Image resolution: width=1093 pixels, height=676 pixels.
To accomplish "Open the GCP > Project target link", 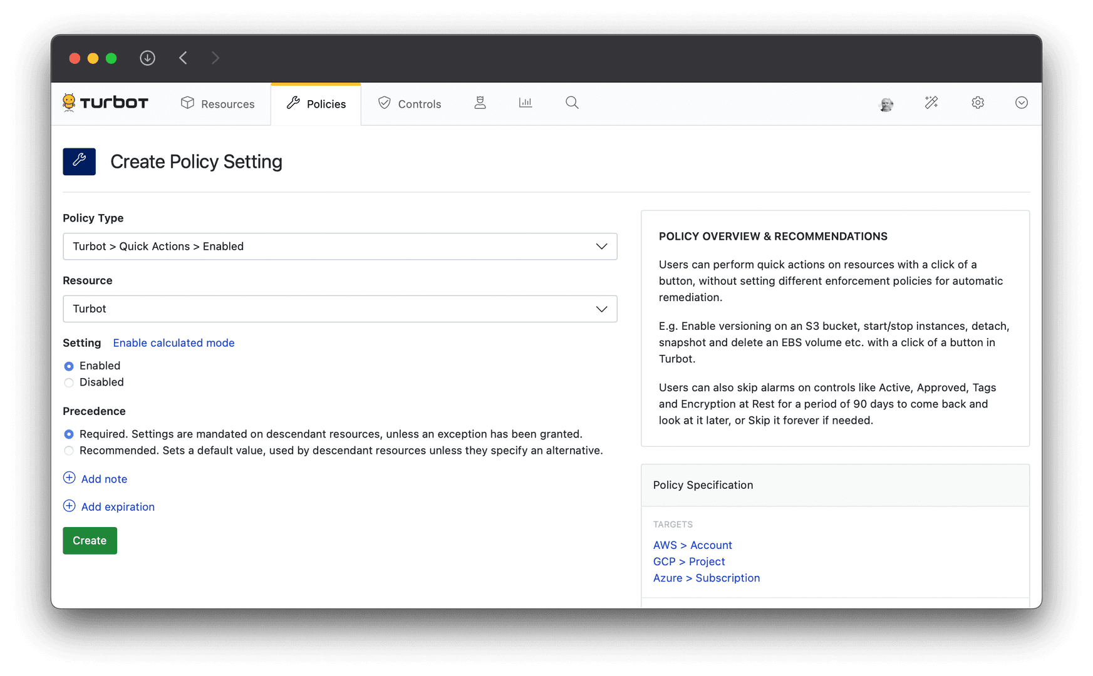I will (x=688, y=561).
